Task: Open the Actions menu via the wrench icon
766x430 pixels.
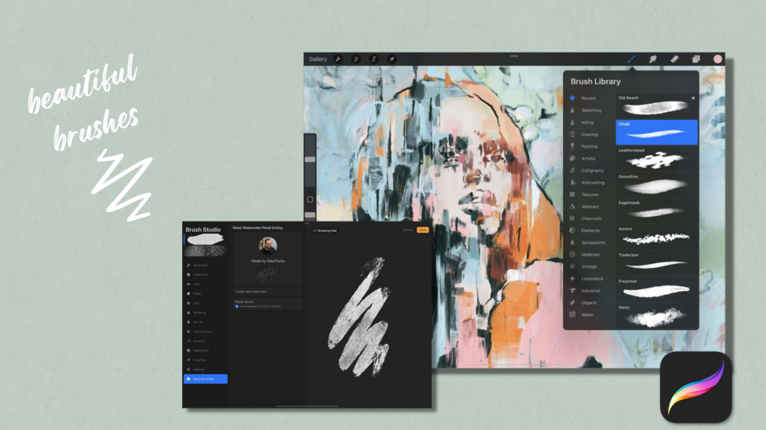Action: 338,59
